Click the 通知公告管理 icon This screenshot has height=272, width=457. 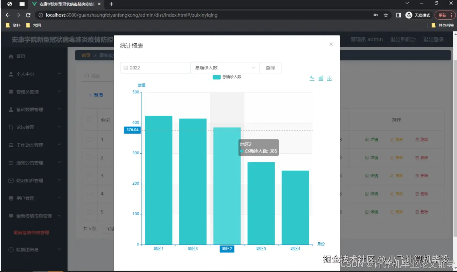coord(11,163)
